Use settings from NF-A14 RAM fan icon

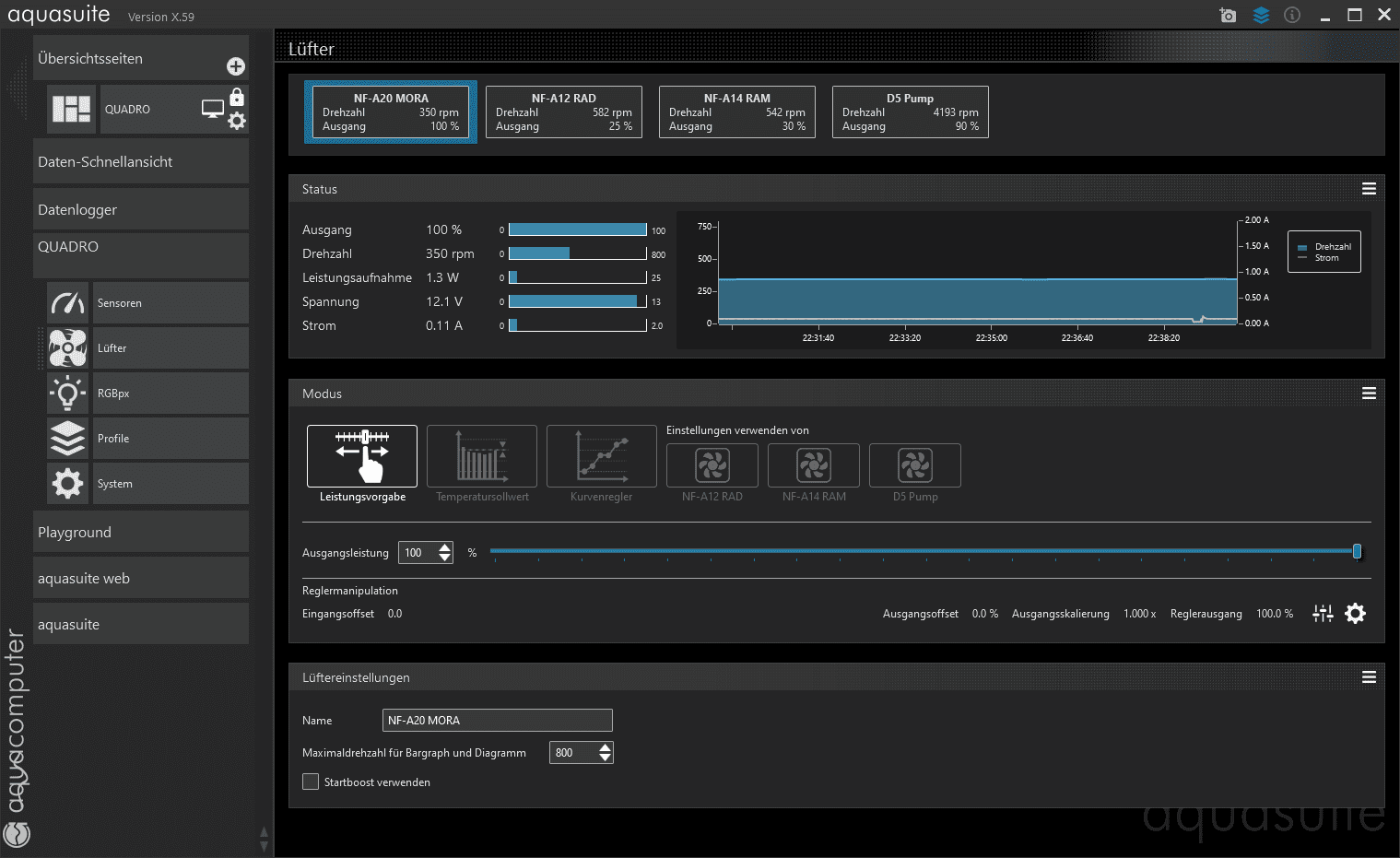click(x=814, y=465)
